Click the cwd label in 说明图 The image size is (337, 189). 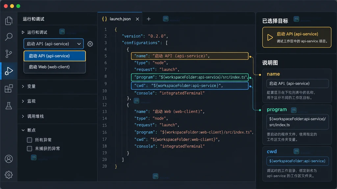pos(272,152)
